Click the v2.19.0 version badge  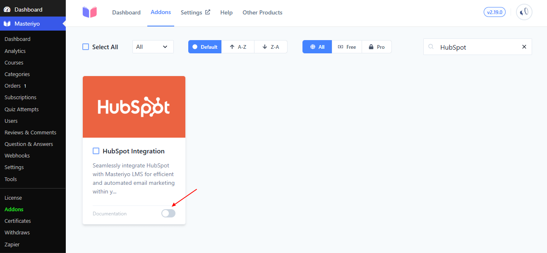click(495, 12)
